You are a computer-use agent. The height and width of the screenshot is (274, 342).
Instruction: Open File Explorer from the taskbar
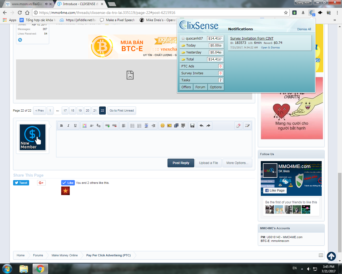point(24,269)
